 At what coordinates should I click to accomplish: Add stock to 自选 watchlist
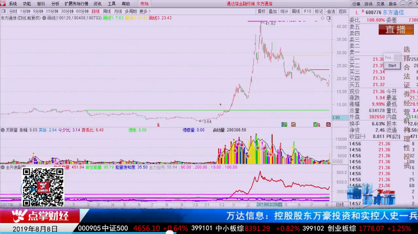point(331,11)
